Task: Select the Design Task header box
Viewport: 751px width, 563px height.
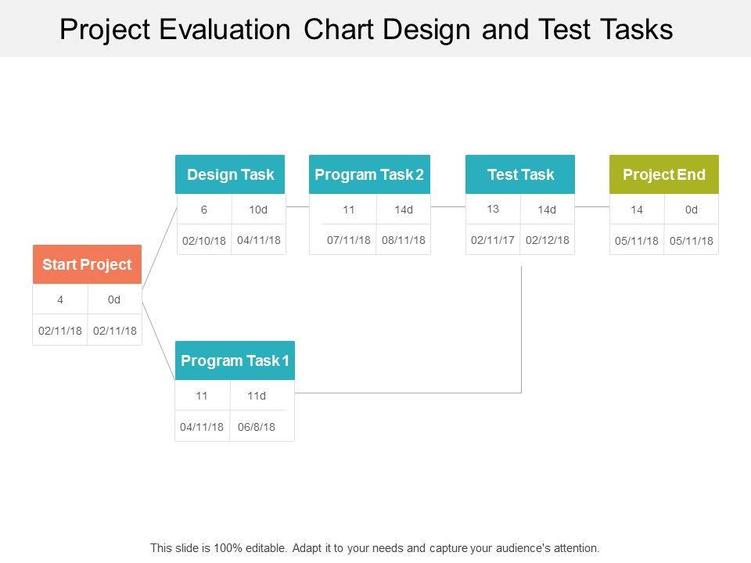Action: click(x=230, y=174)
